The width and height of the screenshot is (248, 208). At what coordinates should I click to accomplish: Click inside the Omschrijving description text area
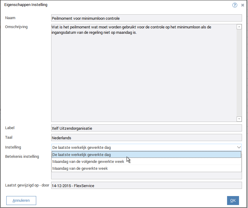point(144,75)
